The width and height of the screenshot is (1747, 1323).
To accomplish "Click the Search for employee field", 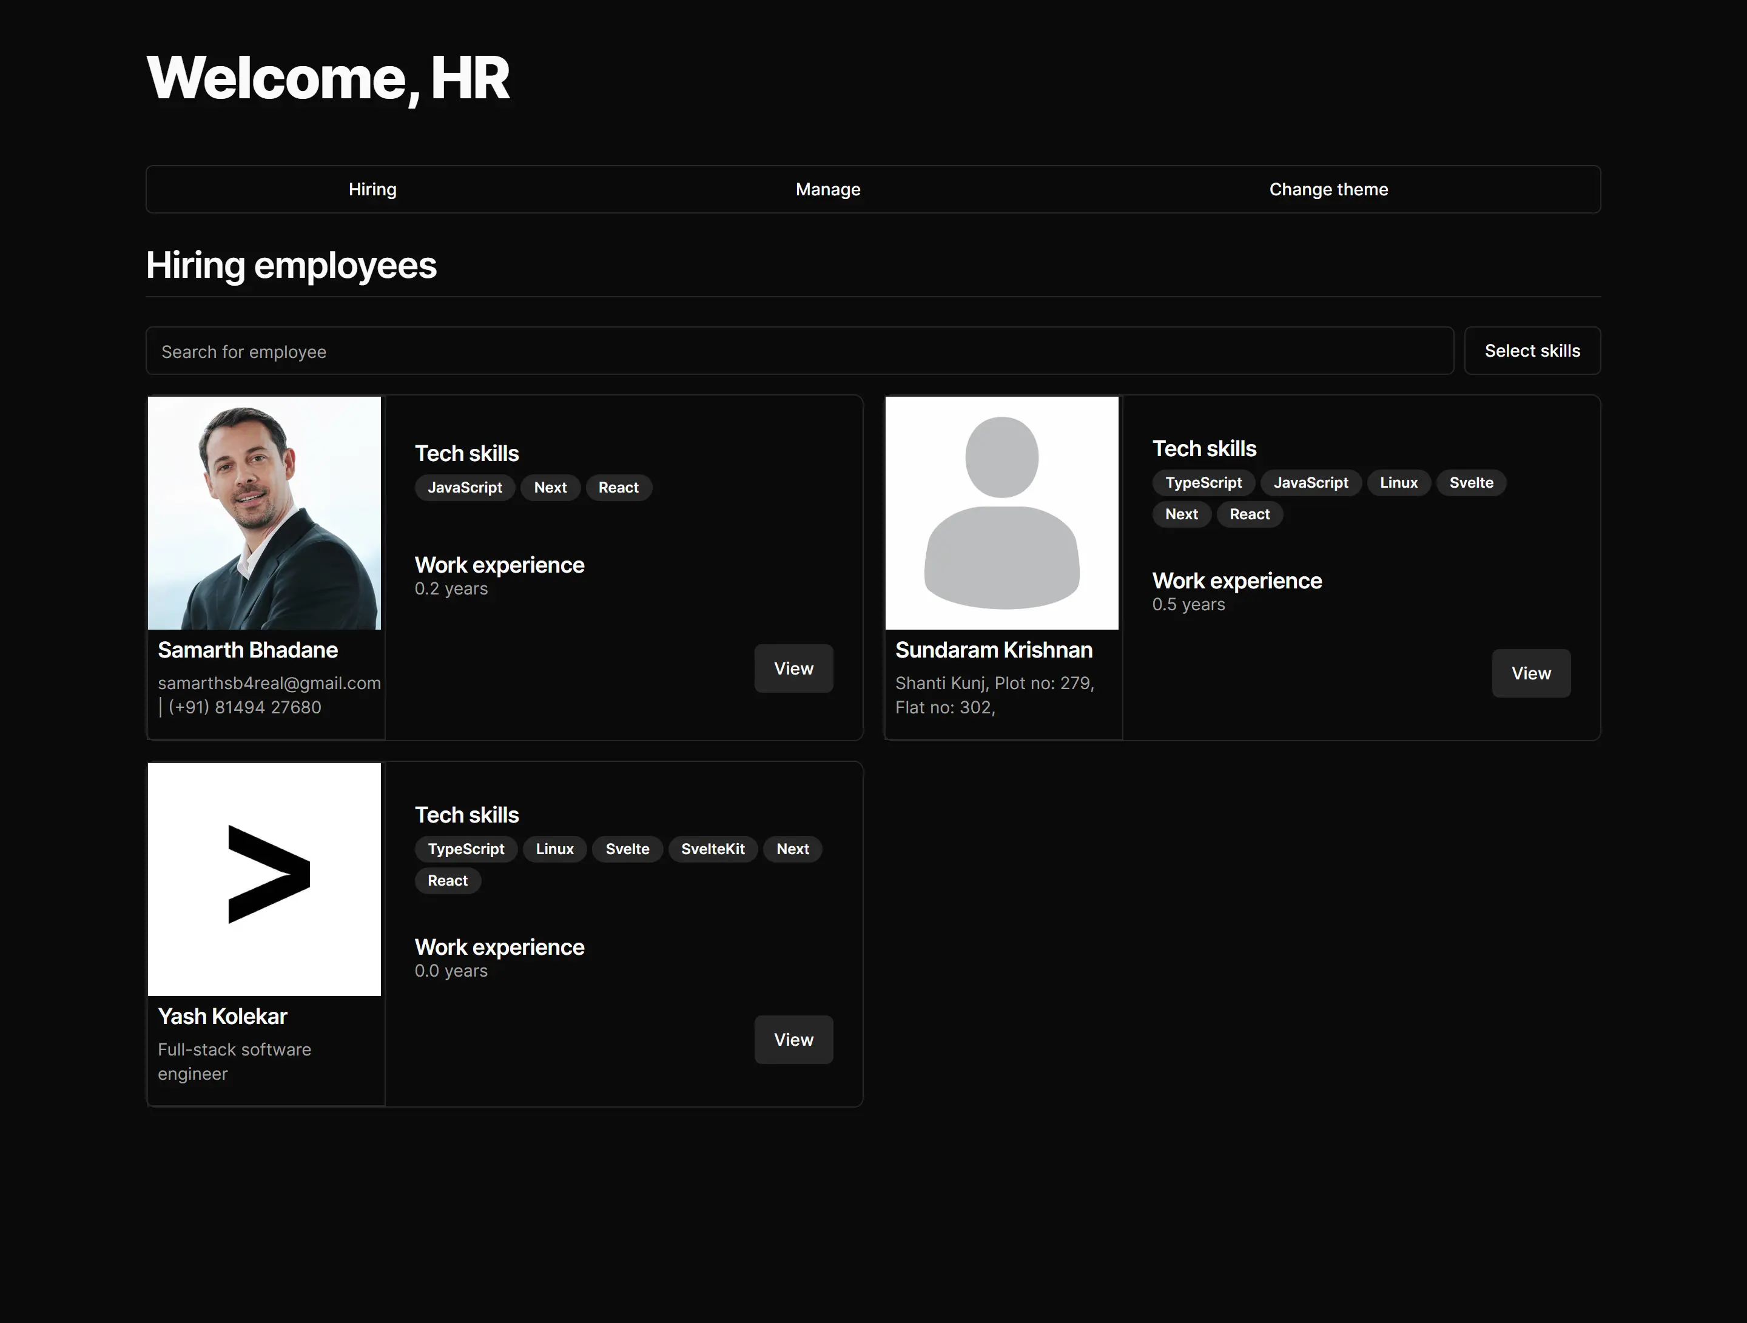I will pyautogui.click(x=798, y=351).
